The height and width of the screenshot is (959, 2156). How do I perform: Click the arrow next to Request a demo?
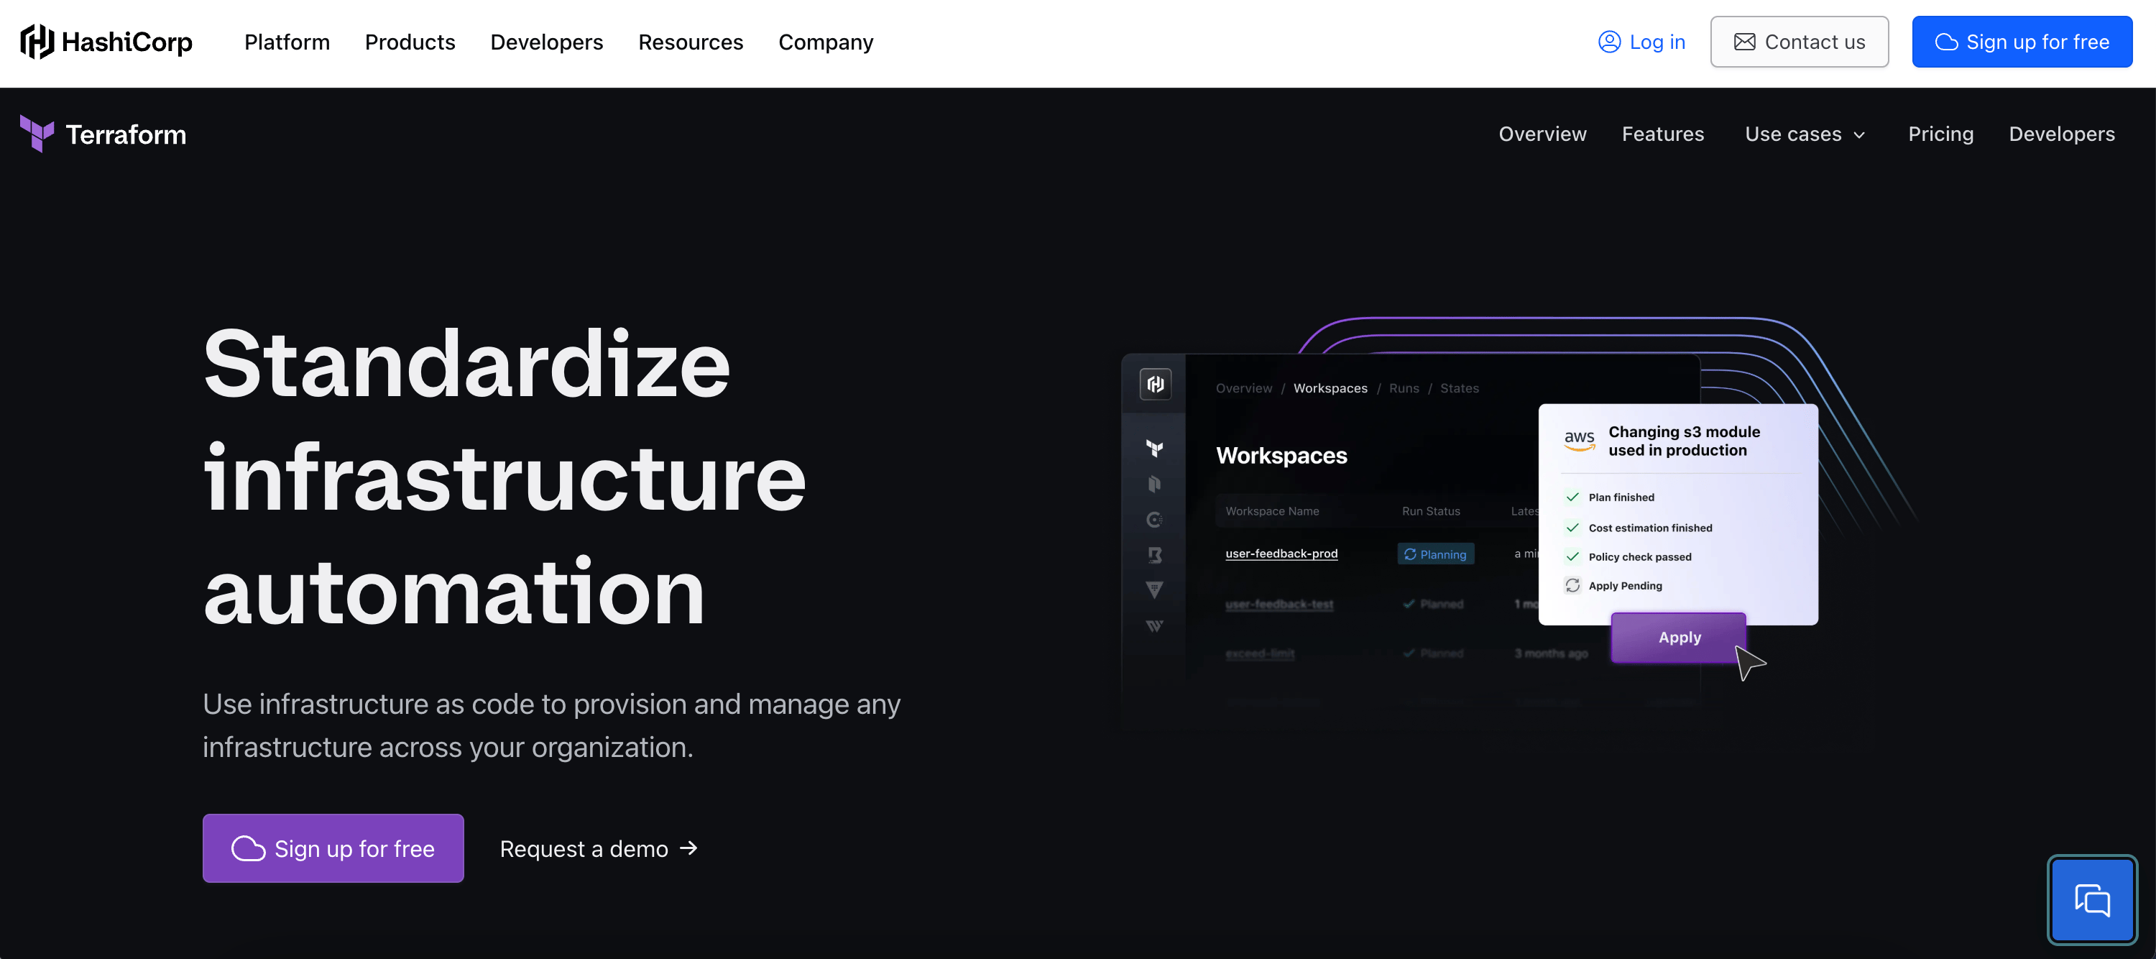(688, 848)
